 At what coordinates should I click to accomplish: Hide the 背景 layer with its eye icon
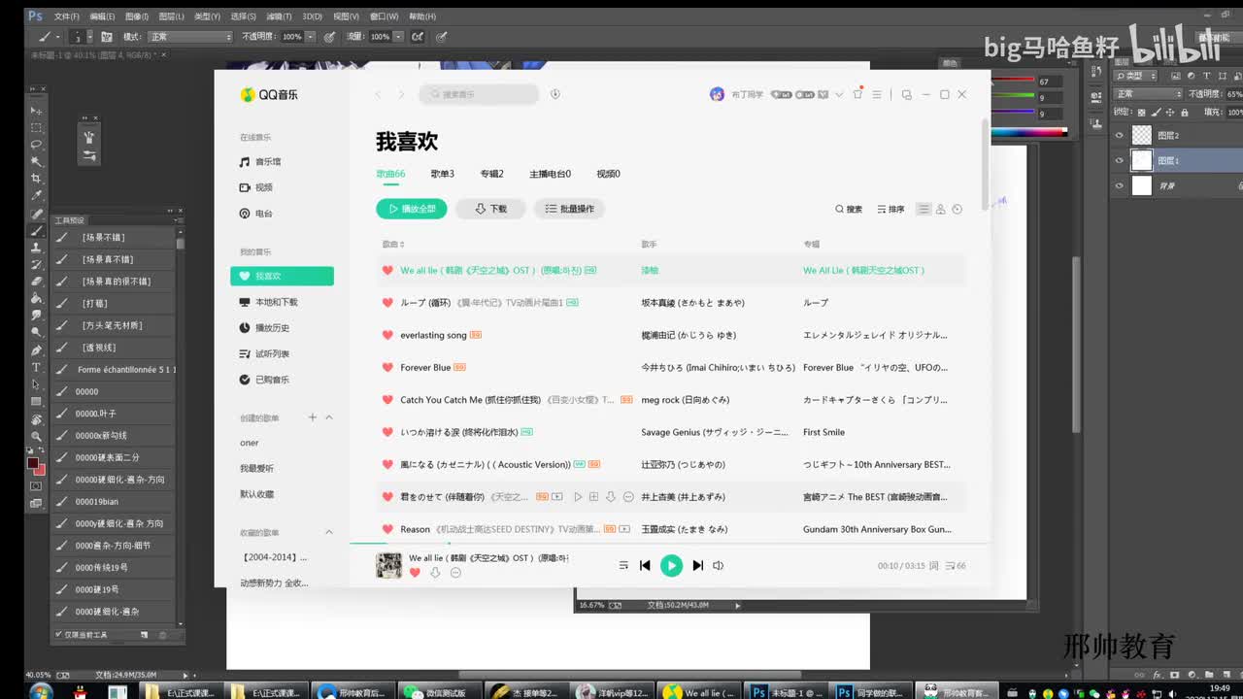[x=1119, y=185]
